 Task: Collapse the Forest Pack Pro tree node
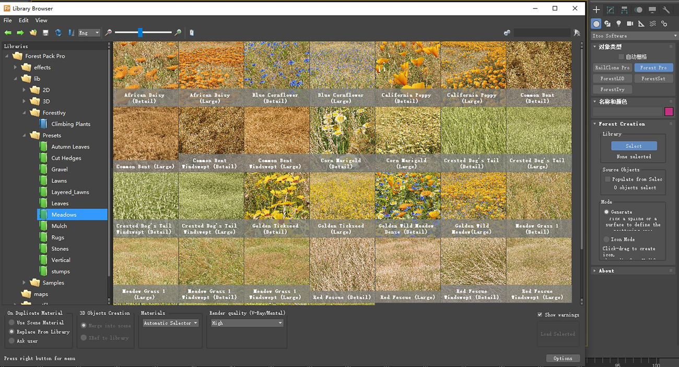tap(7, 56)
